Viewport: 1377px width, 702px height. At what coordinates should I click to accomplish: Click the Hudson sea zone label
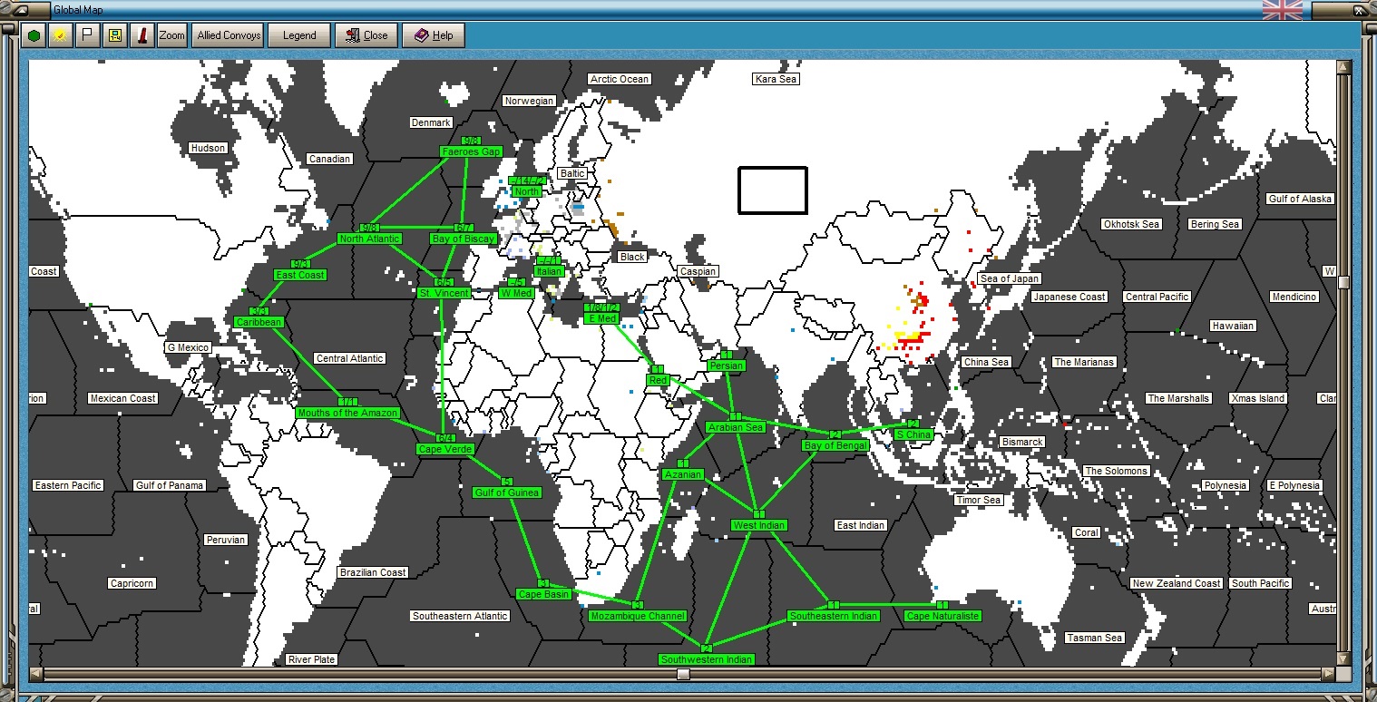click(x=208, y=148)
